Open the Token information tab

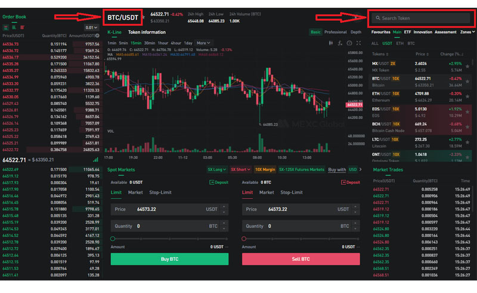pyautogui.click(x=147, y=32)
